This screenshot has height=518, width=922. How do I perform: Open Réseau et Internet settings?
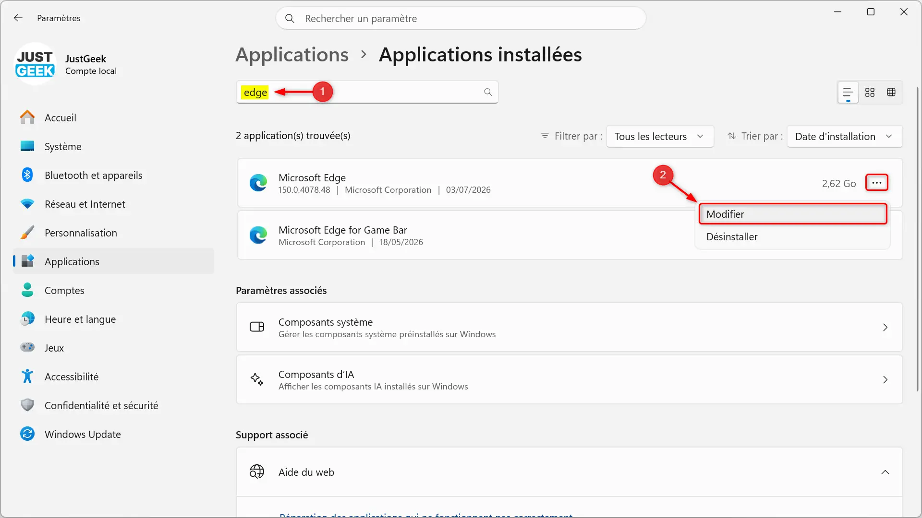coord(113,204)
